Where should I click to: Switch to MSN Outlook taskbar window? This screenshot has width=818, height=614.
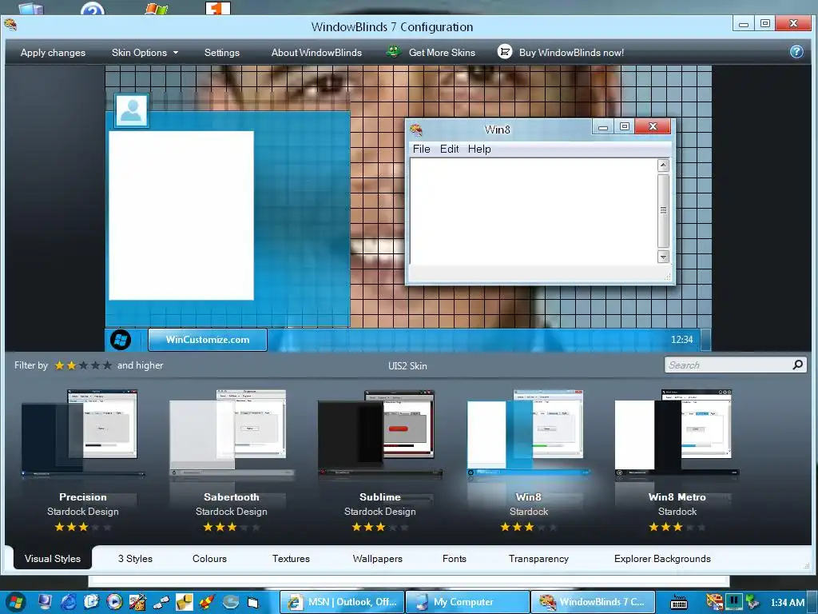342,602
